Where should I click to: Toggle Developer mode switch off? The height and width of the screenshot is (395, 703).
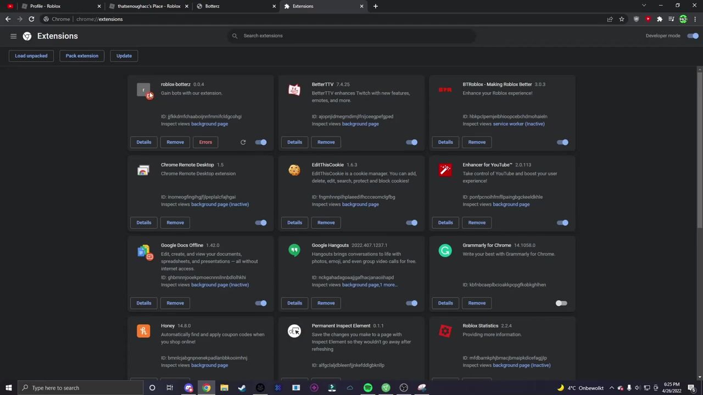pyautogui.click(x=693, y=36)
